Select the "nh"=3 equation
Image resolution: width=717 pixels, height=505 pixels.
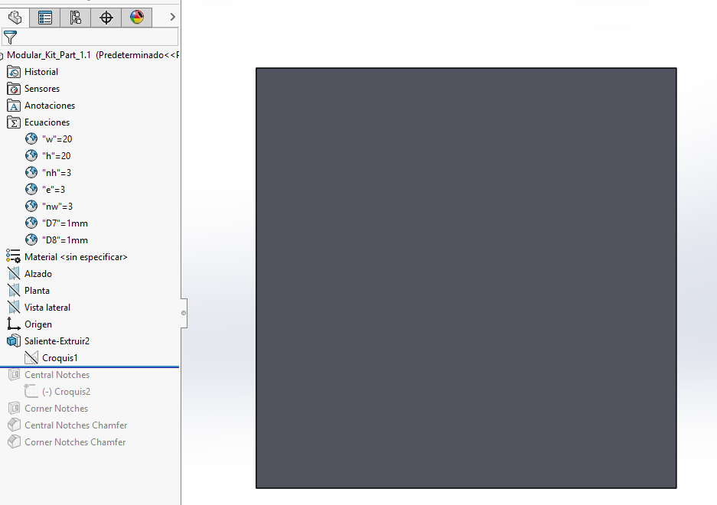pos(57,173)
